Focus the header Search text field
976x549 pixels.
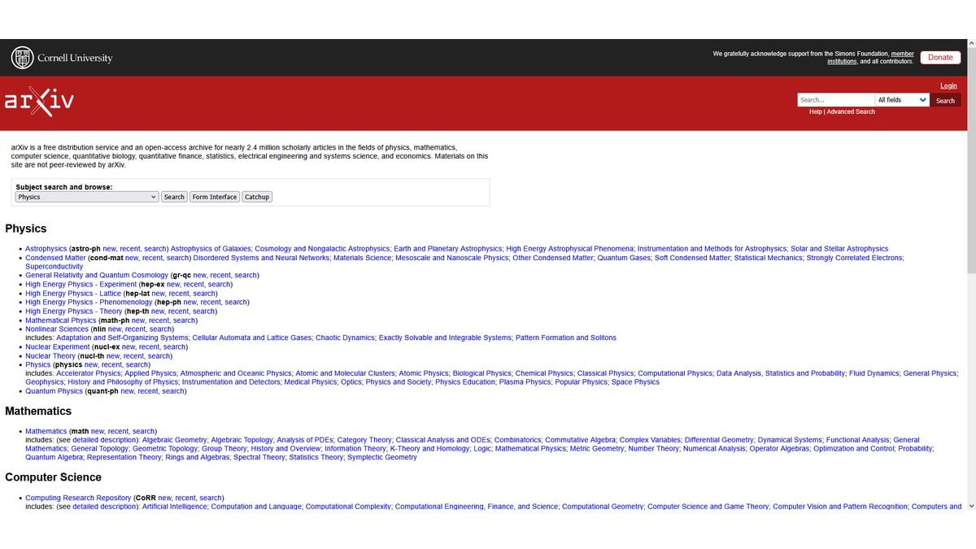coord(836,100)
